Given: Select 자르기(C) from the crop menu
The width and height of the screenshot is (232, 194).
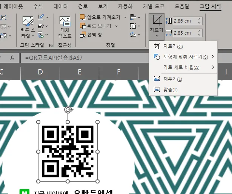Looking at the screenshot, I should pyautogui.click(x=183, y=46).
